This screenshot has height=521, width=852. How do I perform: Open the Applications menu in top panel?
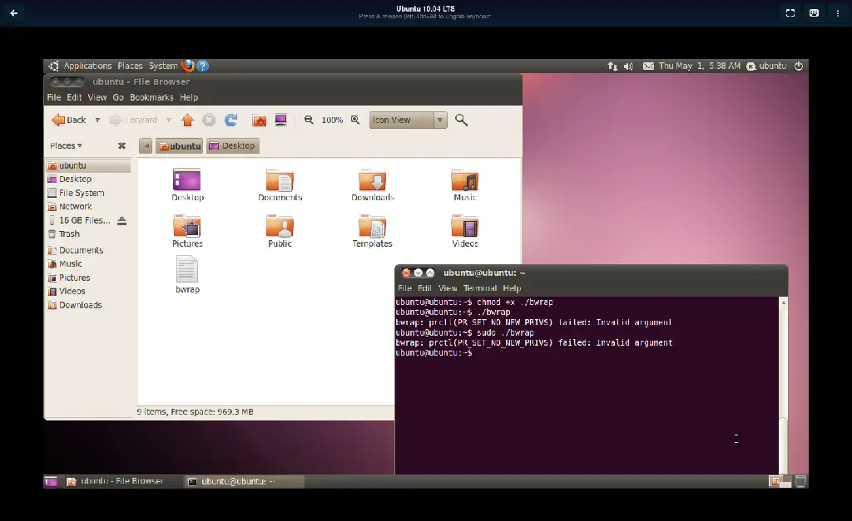[87, 66]
